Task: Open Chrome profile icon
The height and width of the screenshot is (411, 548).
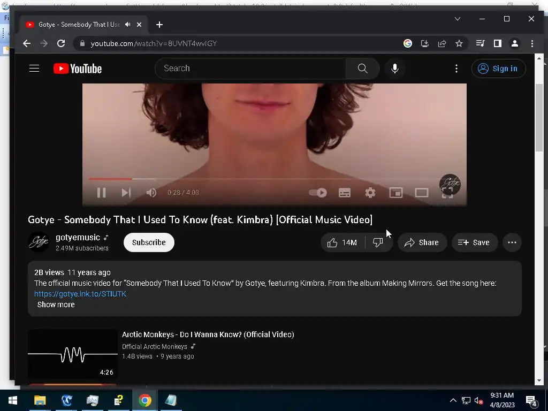Action: tap(515, 43)
